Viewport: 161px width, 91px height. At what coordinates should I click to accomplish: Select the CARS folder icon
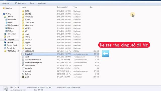(x=23, y=11)
